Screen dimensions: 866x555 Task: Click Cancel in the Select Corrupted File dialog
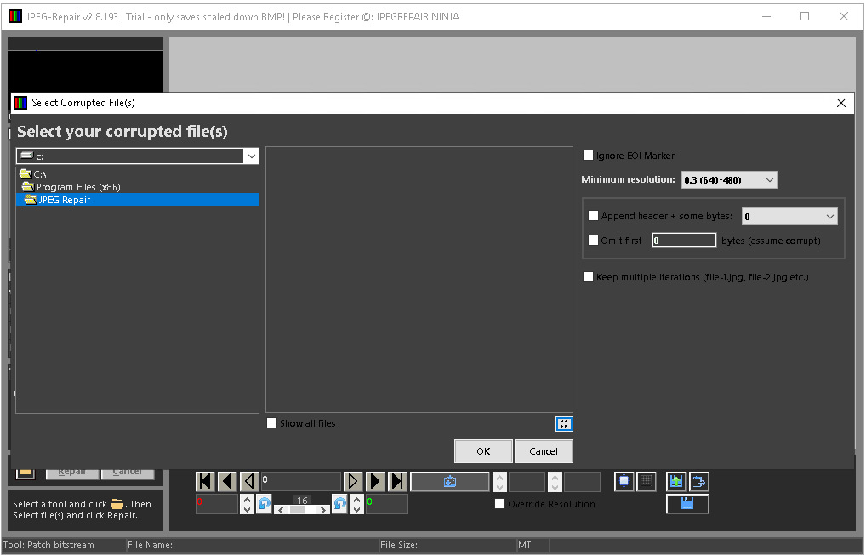point(544,451)
